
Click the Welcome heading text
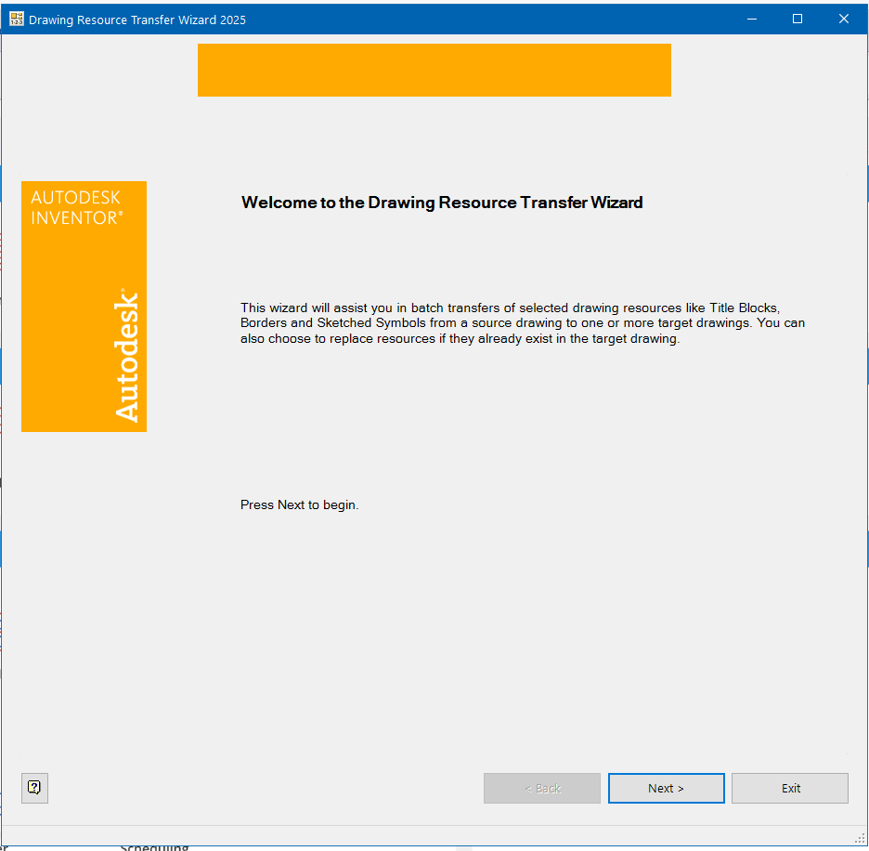pyautogui.click(x=441, y=203)
